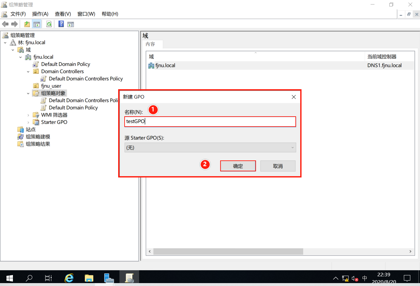Open the notification center icon

coord(407,278)
